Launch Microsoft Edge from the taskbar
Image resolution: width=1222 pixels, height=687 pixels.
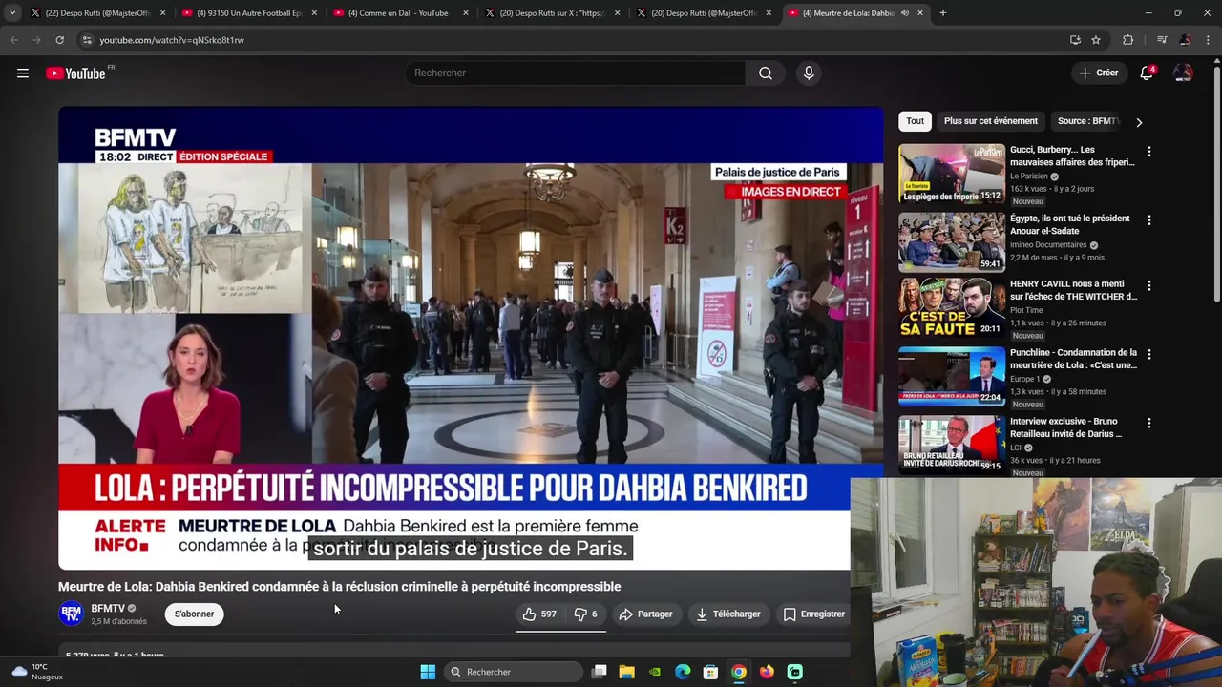(x=683, y=672)
